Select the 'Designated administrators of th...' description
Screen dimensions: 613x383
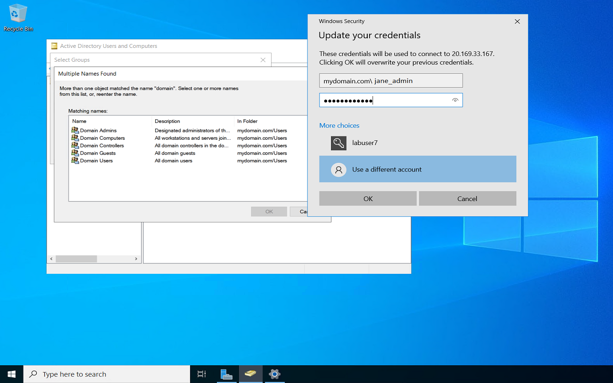(193, 130)
